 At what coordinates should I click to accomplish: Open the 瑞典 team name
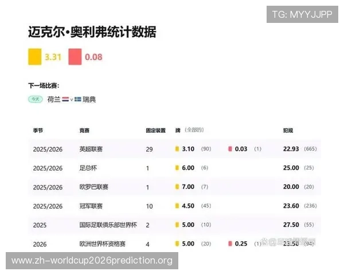(x=89, y=100)
